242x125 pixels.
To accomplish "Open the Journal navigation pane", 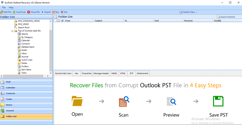I will (26, 110).
